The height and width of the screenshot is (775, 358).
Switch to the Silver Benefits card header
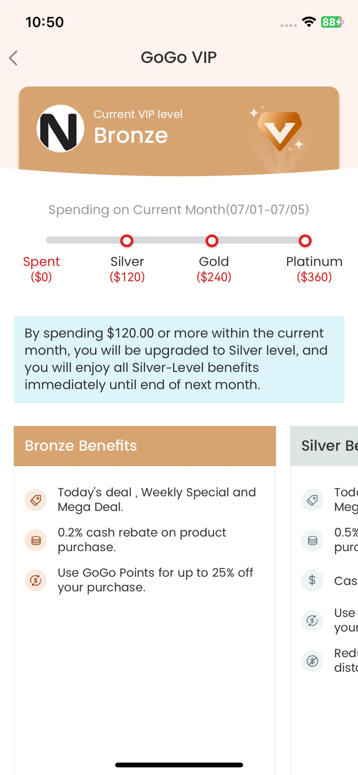point(324,446)
